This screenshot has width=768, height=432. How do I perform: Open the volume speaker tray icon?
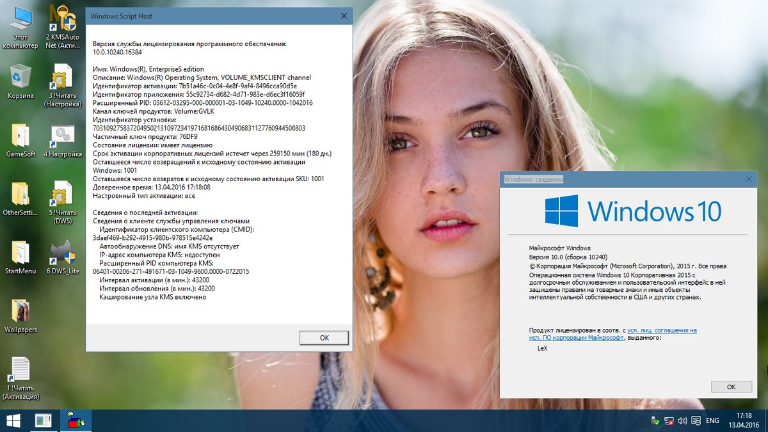click(x=682, y=420)
